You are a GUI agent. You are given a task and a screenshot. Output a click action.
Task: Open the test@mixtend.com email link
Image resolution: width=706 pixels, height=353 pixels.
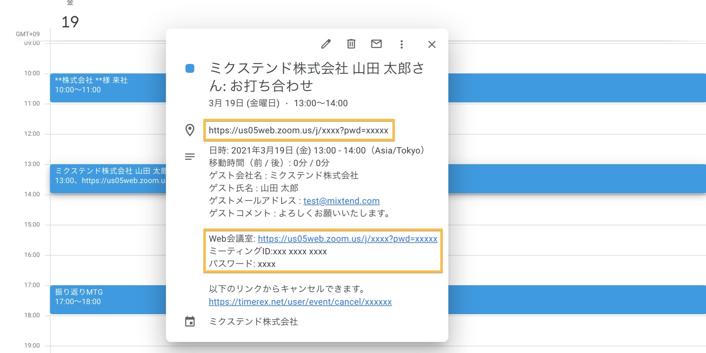point(341,201)
